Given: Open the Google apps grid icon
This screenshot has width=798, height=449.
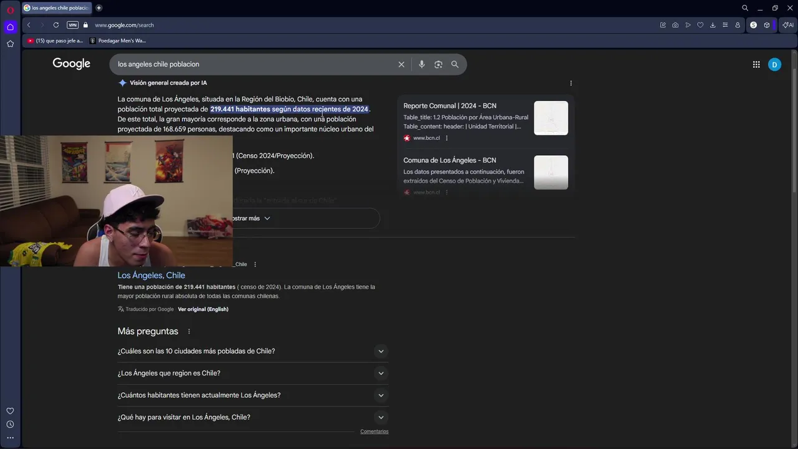Looking at the screenshot, I should (756, 64).
